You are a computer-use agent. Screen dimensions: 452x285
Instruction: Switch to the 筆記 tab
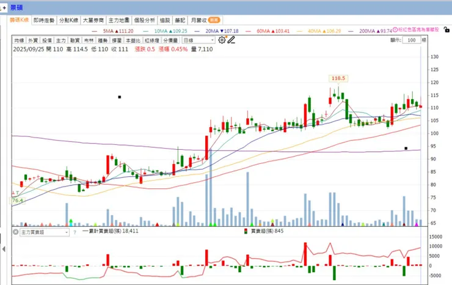(180, 20)
